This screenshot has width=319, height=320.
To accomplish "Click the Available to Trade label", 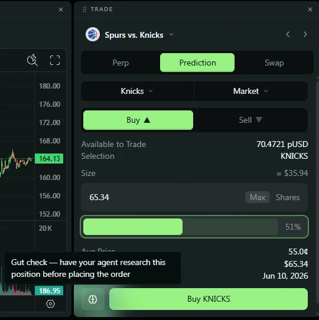I will point(113,144).
